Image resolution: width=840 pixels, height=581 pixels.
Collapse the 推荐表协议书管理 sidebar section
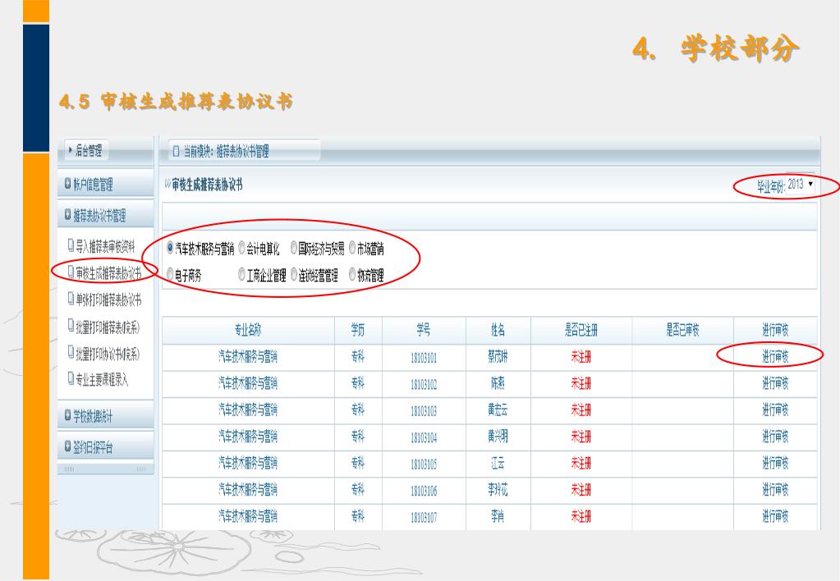pyautogui.click(x=106, y=215)
